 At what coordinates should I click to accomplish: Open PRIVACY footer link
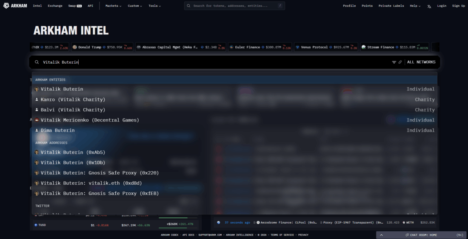pyautogui.click(x=303, y=235)
